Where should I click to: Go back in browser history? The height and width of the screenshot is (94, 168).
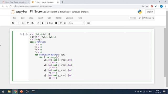tap(3, 6)
